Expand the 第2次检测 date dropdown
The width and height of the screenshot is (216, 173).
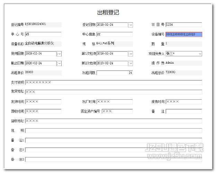pos(130,63)
